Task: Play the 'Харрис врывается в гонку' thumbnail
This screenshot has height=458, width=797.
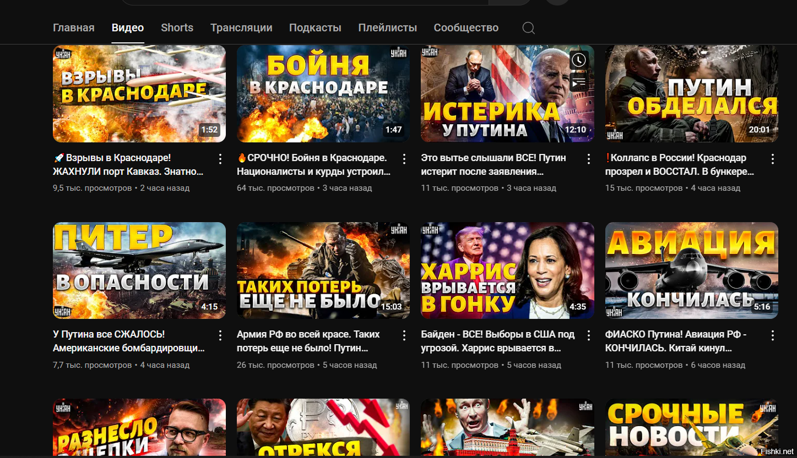Action: click(x=507, y=271)
